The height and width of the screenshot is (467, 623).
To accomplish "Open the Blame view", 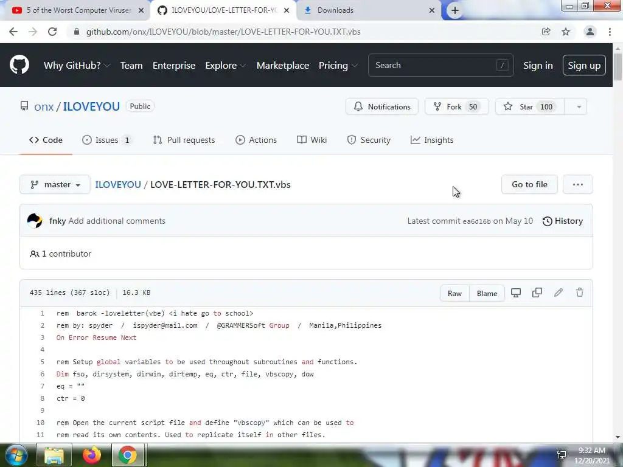I will point(487,294).
